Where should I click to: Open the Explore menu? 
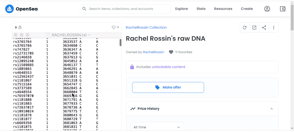click(181, 9)
